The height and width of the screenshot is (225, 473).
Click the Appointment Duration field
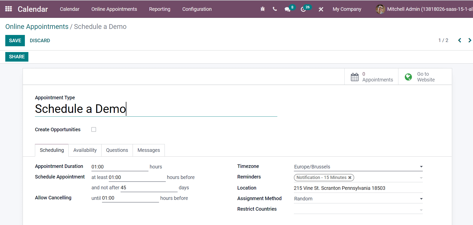click(120, 167)
